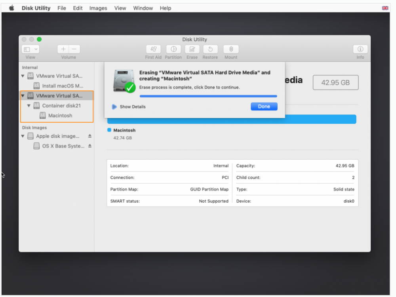
Task: Click the green zoom window button
Action: [39, 39]
